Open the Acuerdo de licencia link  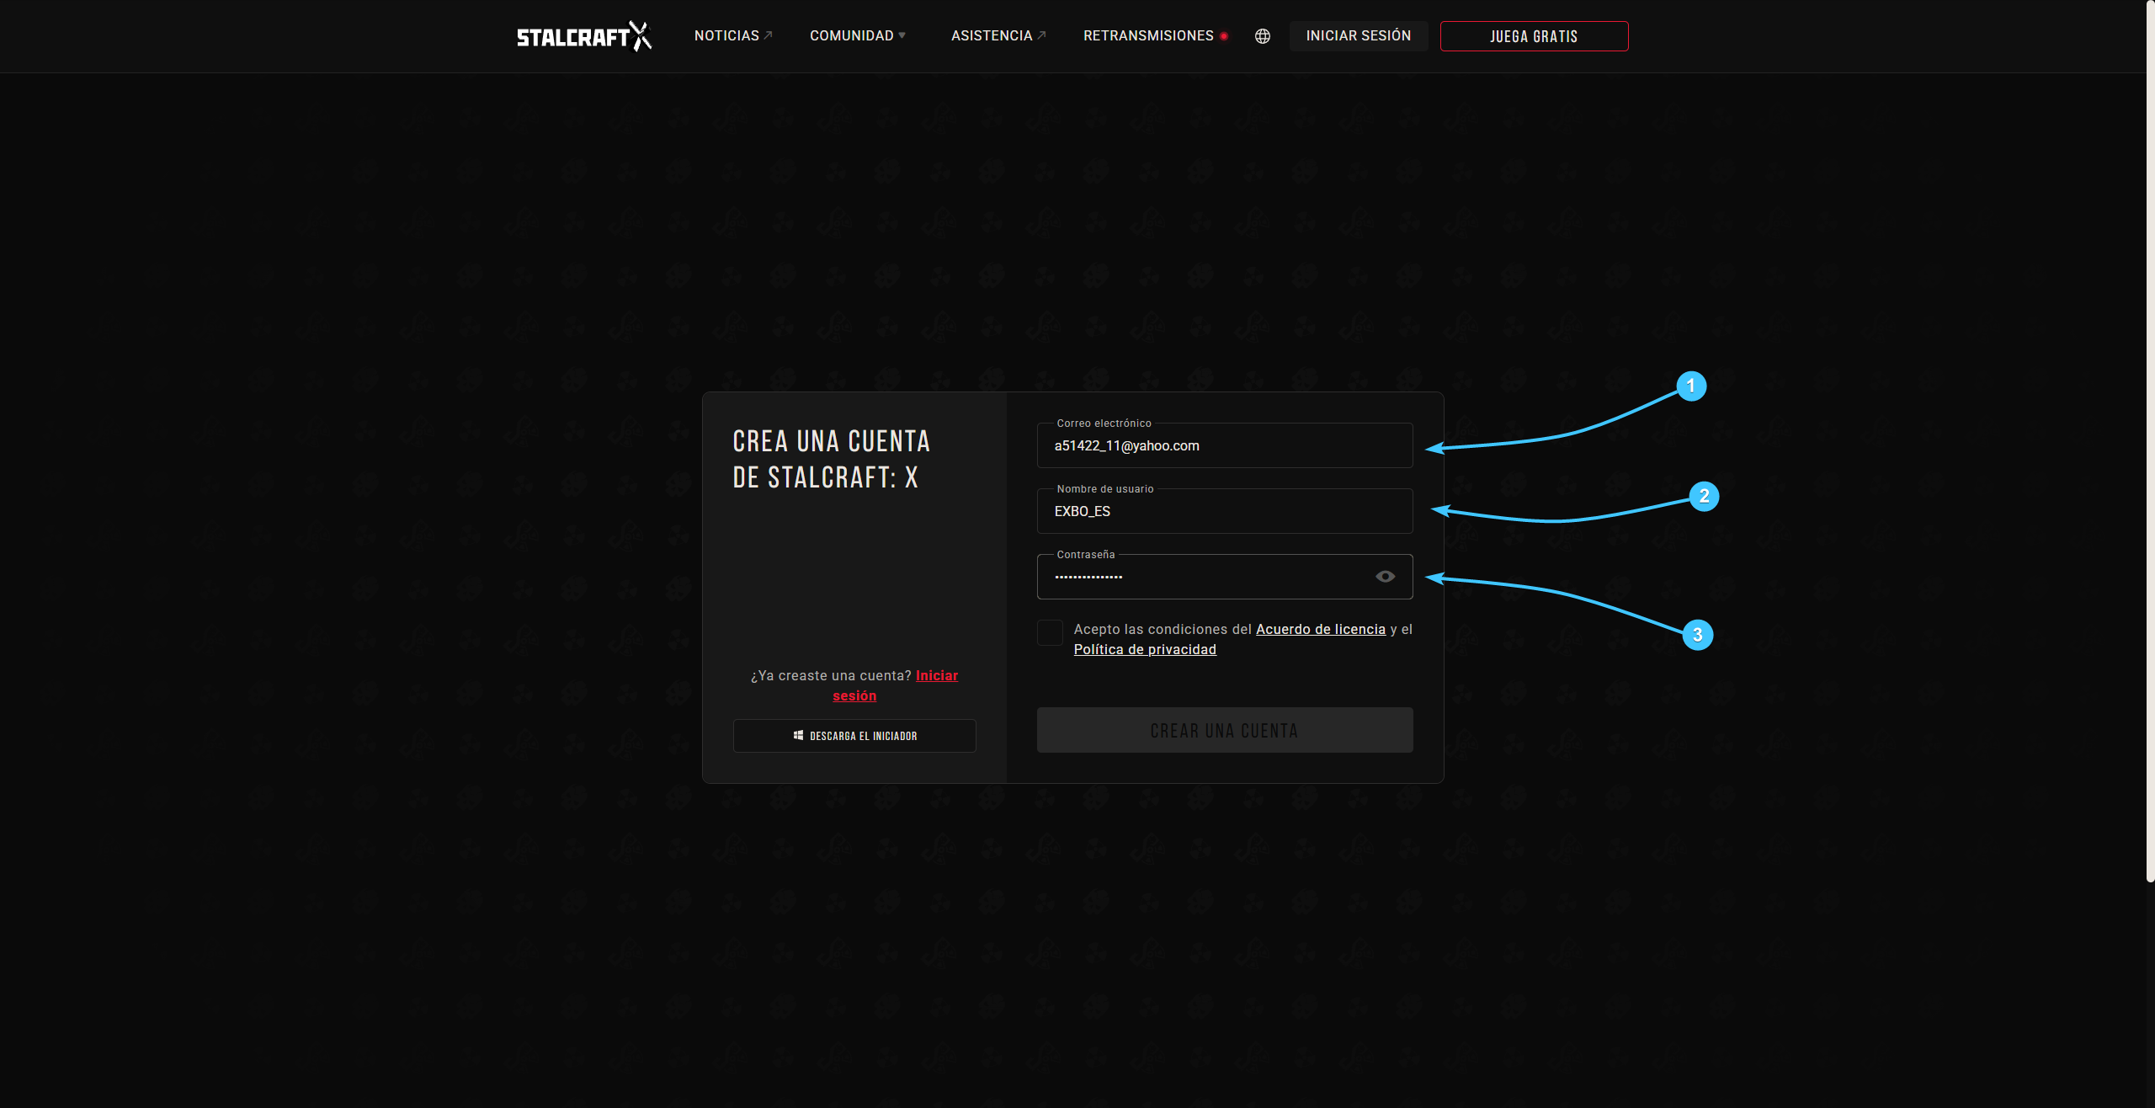[x=1321, y=629]
